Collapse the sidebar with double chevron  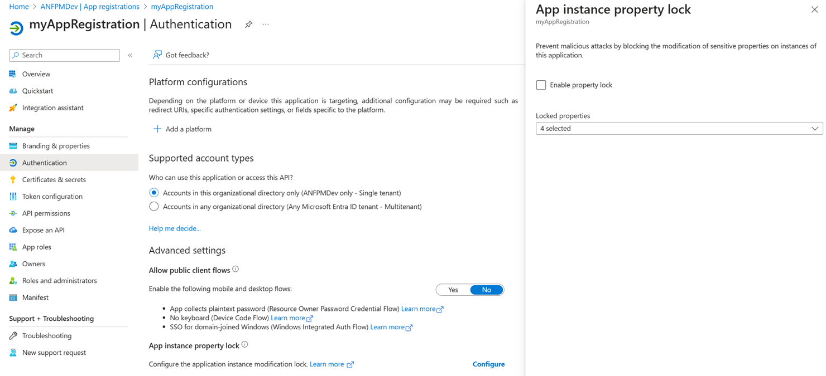(130, 55)
